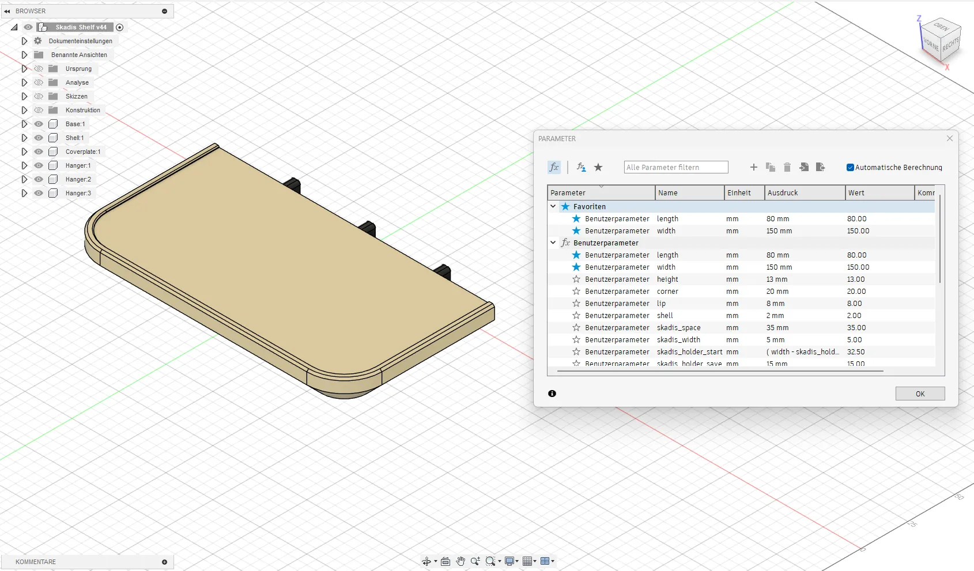Activate the Orbit tool

[x=428, y=561]
